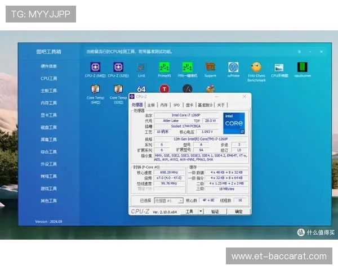Switch to the 处理器 tab in CPU-Z
This screenshot has width=338, height=270.
pos(137,105)
